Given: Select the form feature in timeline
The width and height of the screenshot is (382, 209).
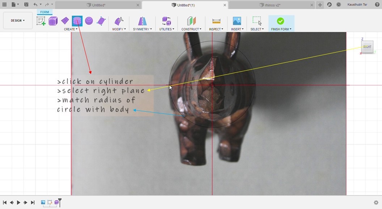Looking at the screenshot, I should coord(56,202).
